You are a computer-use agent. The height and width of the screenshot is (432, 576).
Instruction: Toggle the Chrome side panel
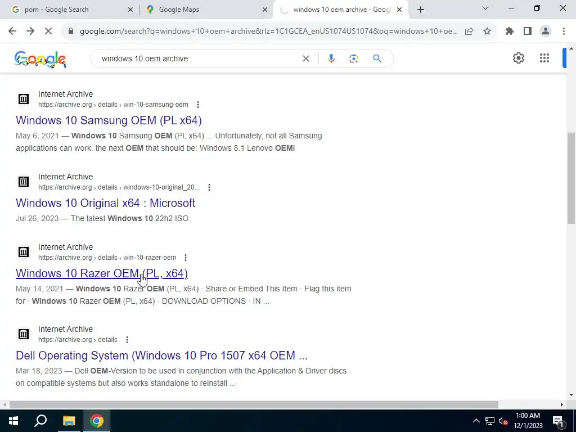point(528,31)
